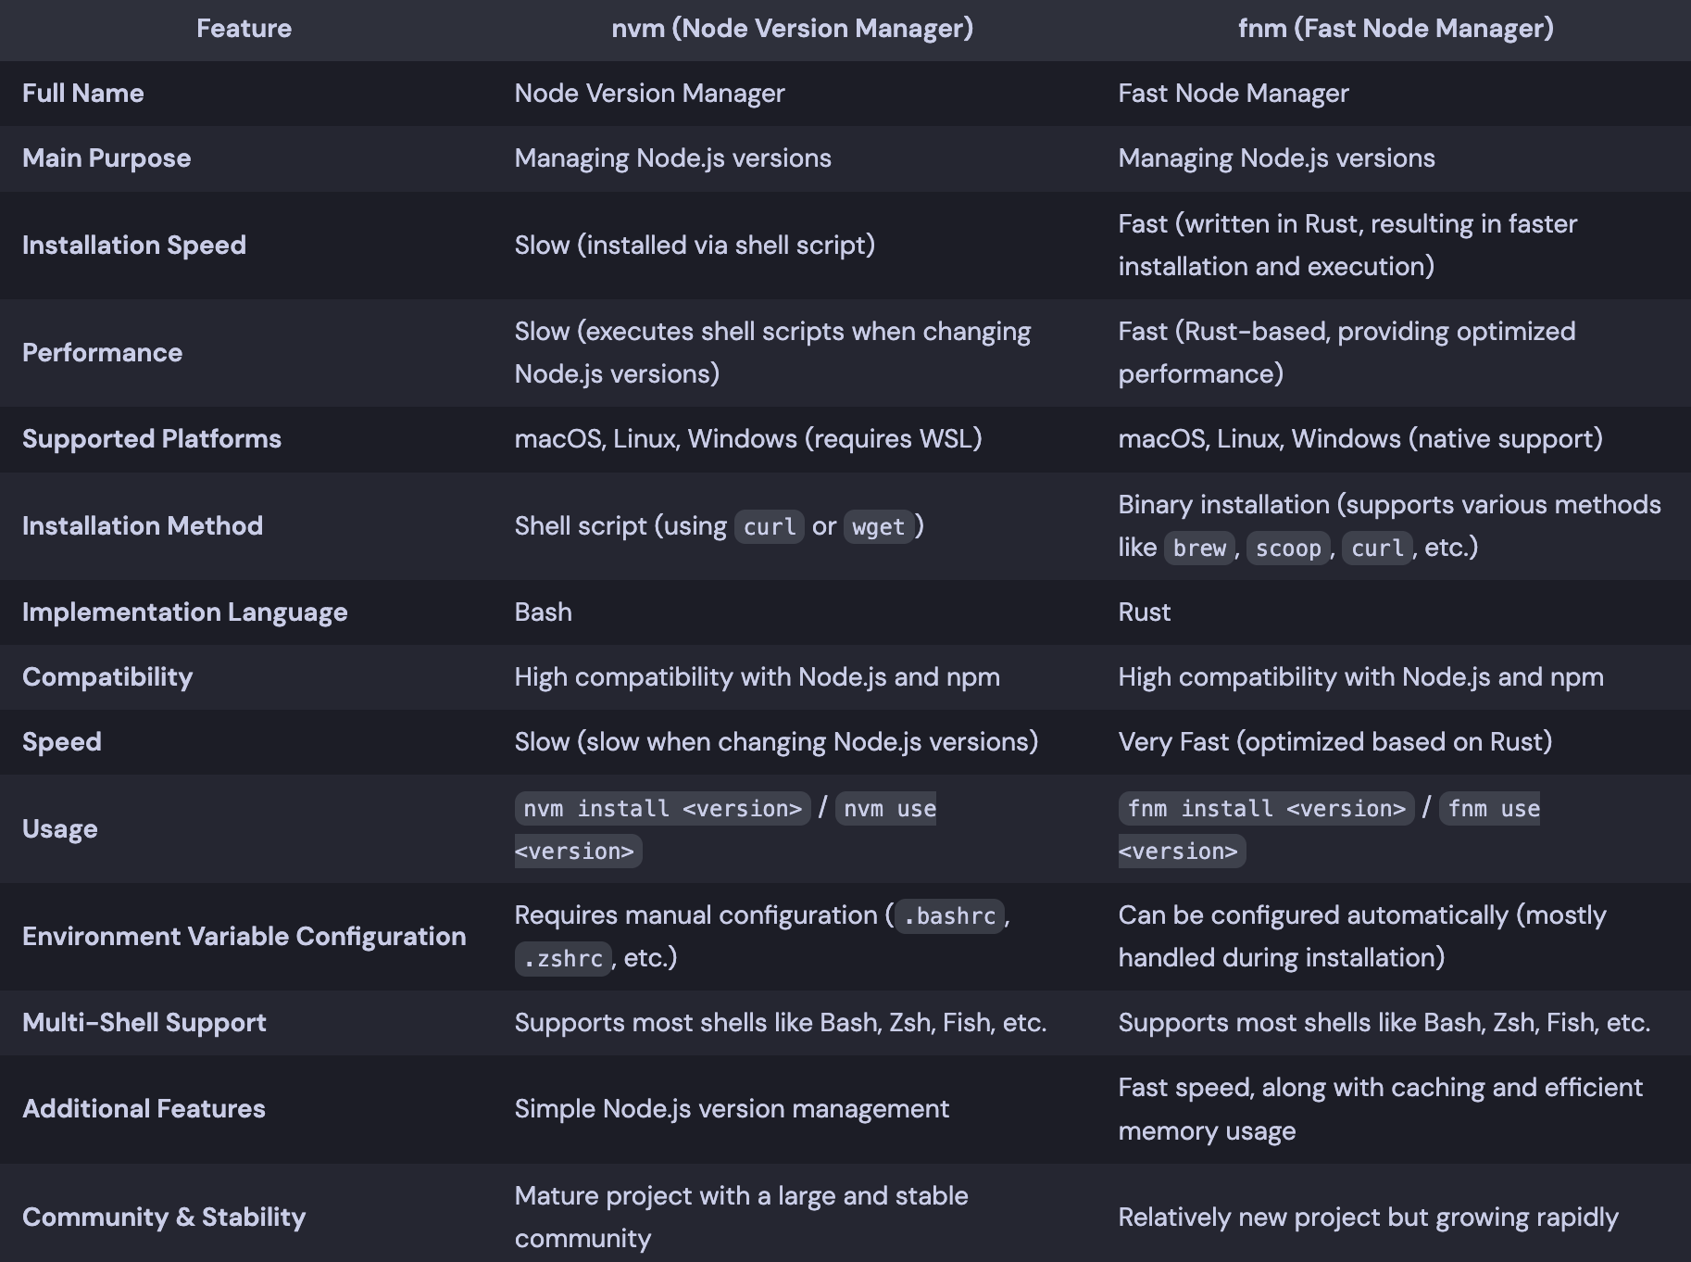Screen dimensions: 1691x1262
Task: Click the Performance row label
Action: click(x=103, y=352)
